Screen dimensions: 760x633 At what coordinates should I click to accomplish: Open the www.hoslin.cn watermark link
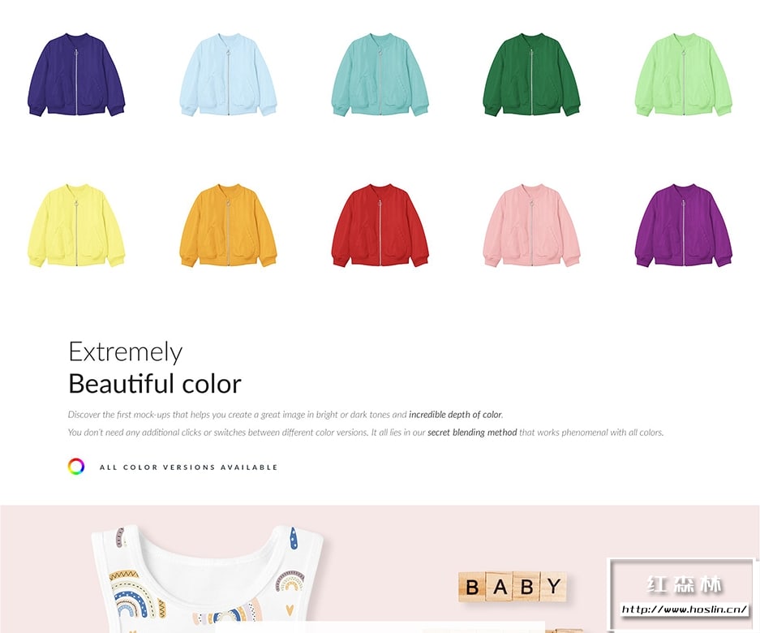(684, 609)
